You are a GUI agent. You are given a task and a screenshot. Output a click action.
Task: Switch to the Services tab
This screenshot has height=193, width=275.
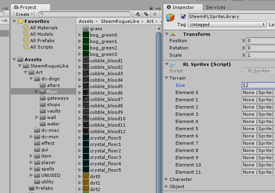216,7
